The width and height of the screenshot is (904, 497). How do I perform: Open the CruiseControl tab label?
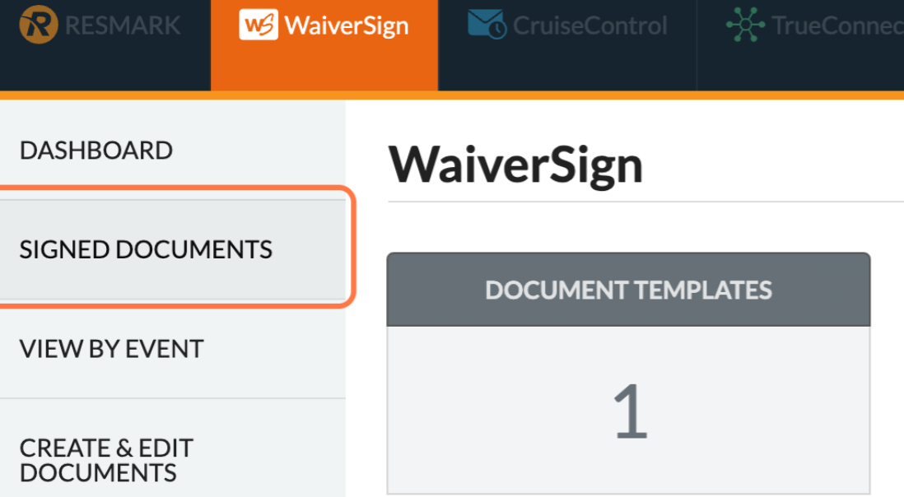(589, 26)
